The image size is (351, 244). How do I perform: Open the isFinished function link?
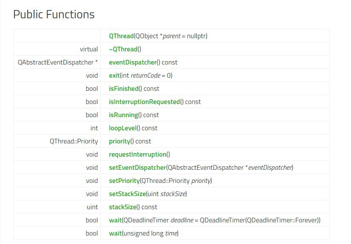[x=124, y=89]
